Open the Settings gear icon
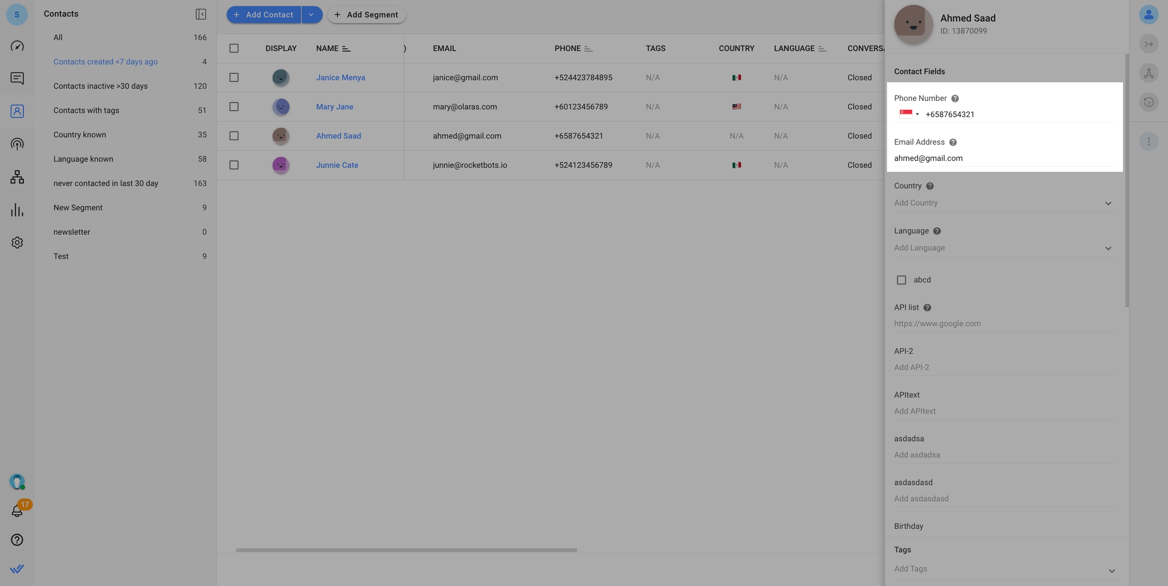Image resolution: width=1168 pixels, height=586 pixels. [x=17, y=243]
